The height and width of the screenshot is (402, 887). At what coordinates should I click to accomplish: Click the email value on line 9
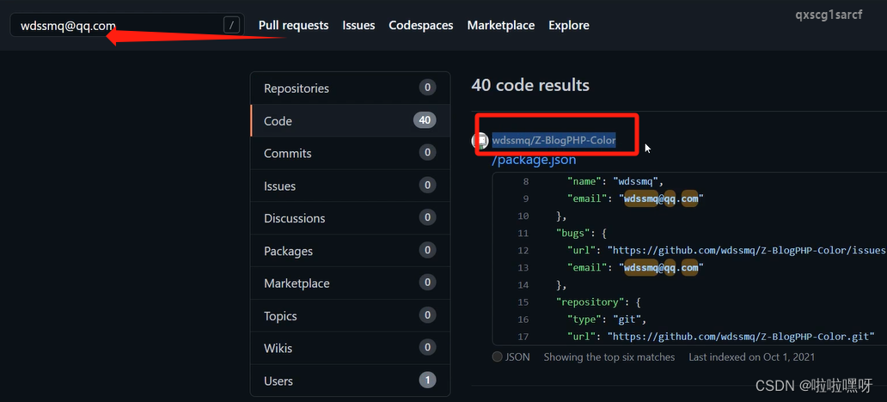[661, 198]
